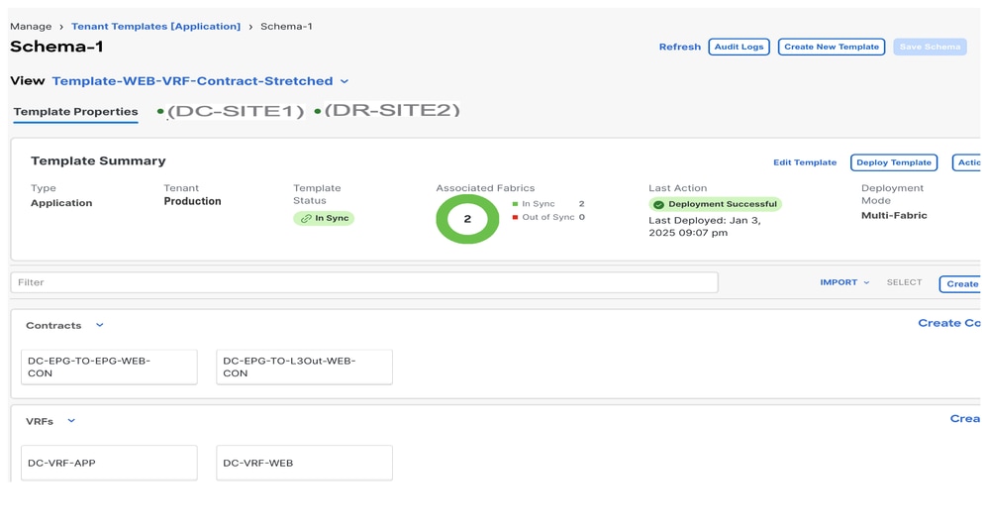Screen dimensions: 989x528
Task: Click the SELECT option
Action: tap(904, 282)
